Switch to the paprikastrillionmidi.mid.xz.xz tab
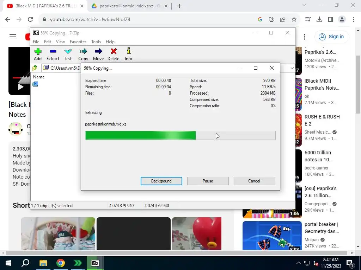This screenshot has width=361, height=270. coord(130,6)
